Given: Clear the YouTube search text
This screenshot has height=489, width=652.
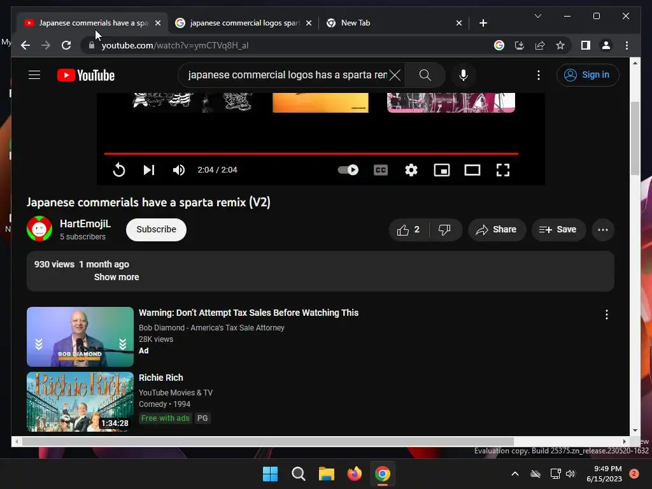Looking at the screenshot, I should pos(395,75).
